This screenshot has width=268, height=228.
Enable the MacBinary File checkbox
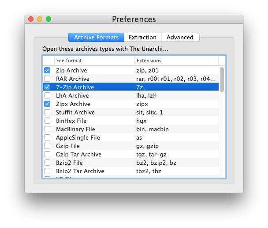click(47, 129)
